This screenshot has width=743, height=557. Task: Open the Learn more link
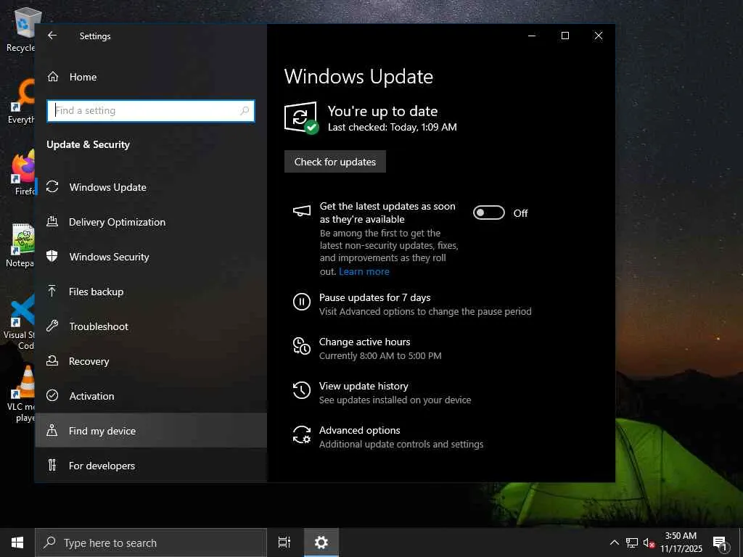tap(364, 271)
